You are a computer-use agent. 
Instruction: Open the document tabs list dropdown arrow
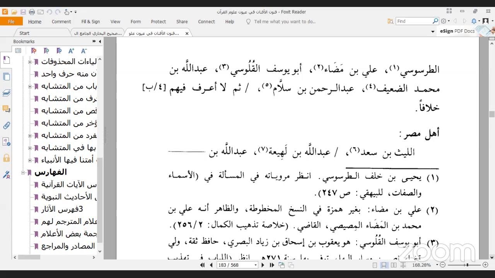(x=433, y=31)
